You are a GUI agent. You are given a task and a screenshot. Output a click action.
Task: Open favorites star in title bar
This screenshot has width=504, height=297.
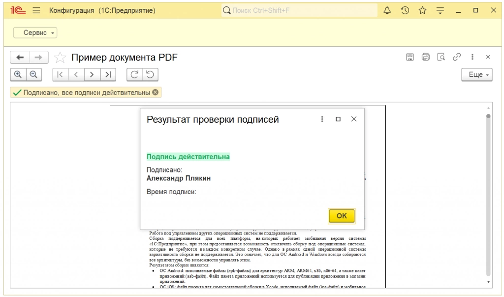[422, 10]
